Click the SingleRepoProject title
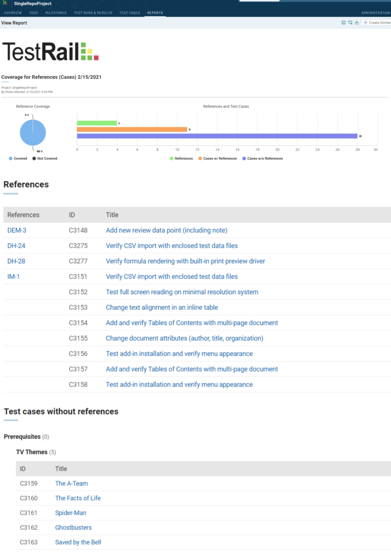 coord(33,4)
